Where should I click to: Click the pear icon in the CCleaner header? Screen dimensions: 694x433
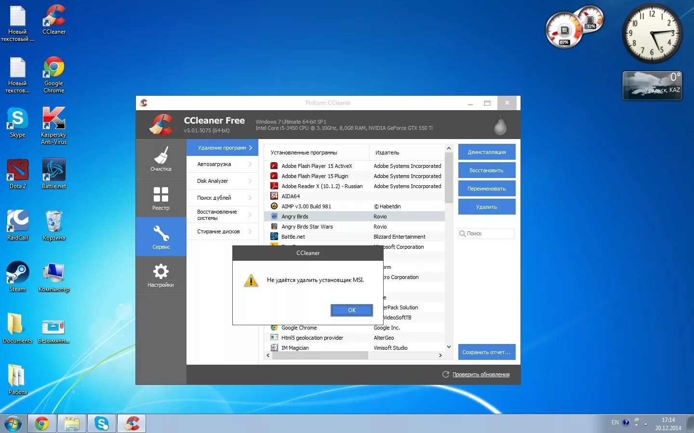click(x=500, y=125)
